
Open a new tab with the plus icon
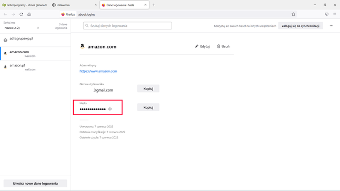(x=154, y=5)
